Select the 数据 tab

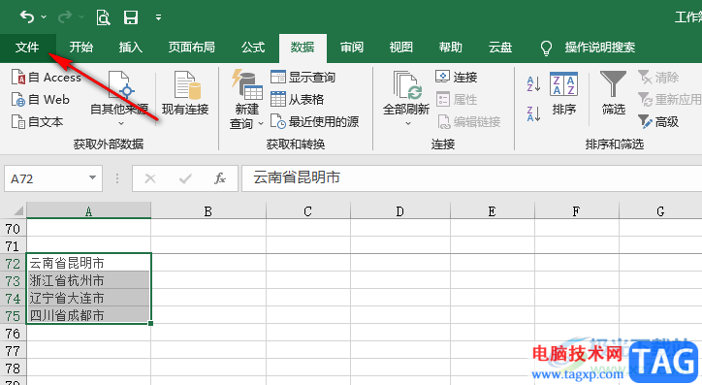[303, 47]
